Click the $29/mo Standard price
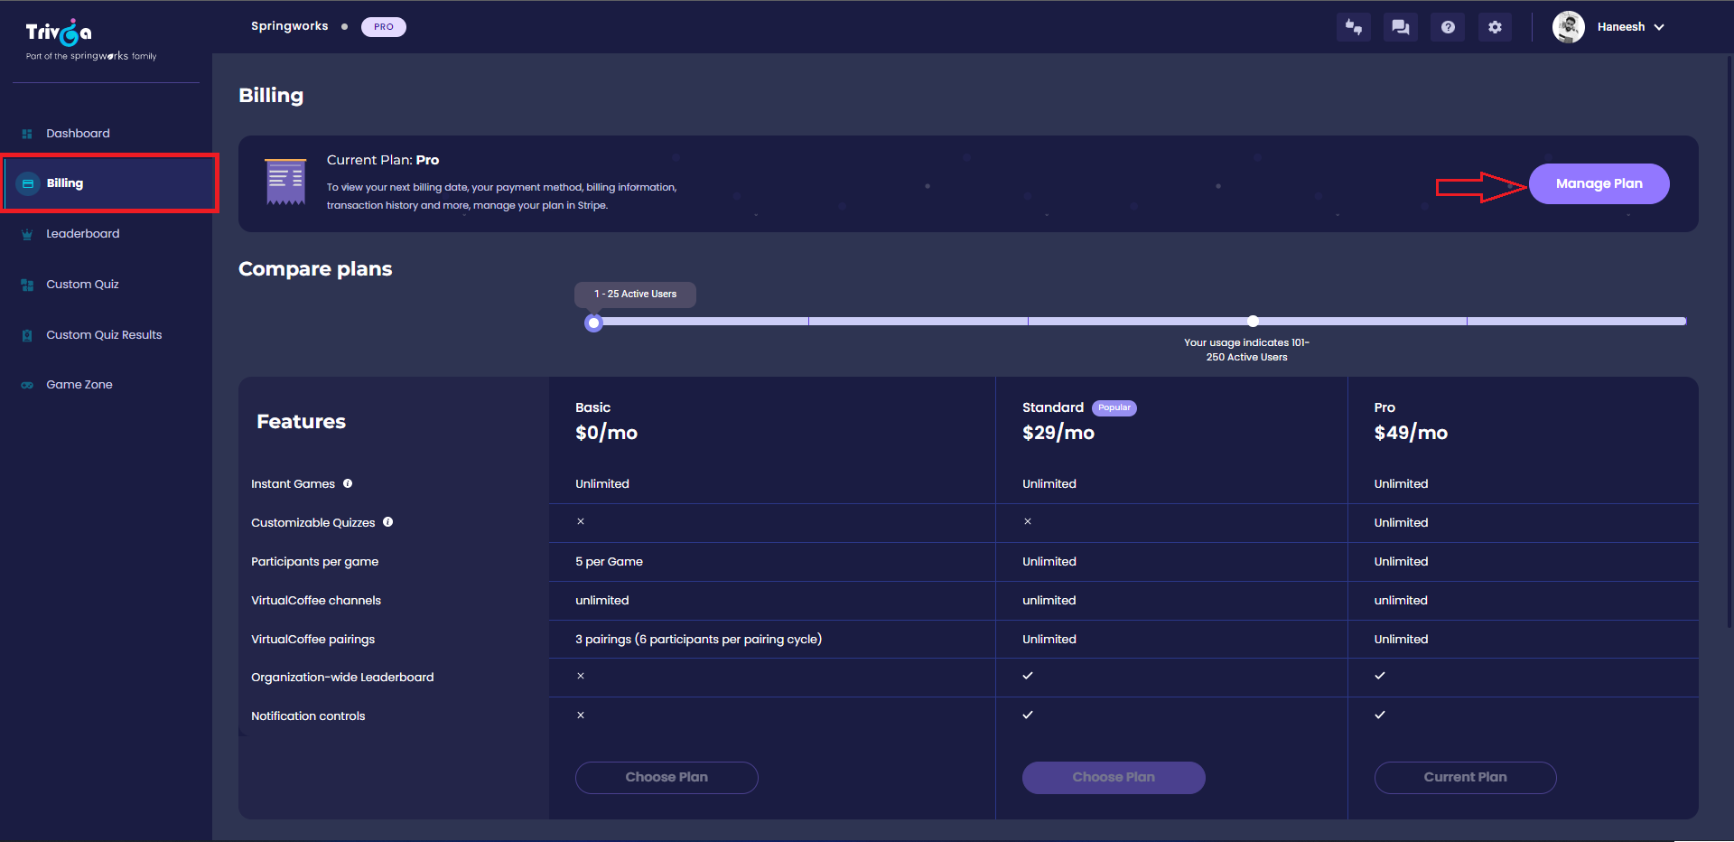1734x842 pixels. 1058,433
